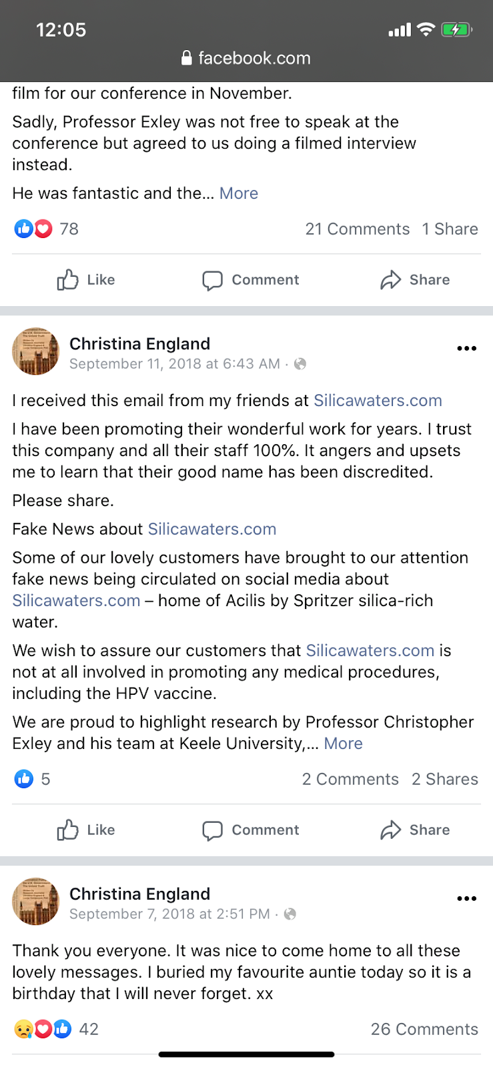Show the 42 reactions on birthday post
Image resolution: width=493 pixels, height=1067 pixels.
56,1030
